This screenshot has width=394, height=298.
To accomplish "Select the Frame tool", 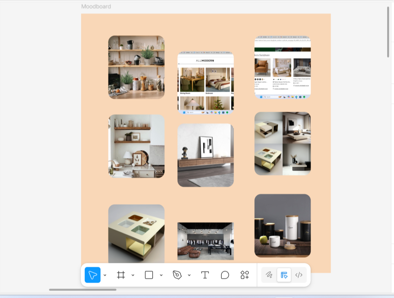I will coord(121,275).
